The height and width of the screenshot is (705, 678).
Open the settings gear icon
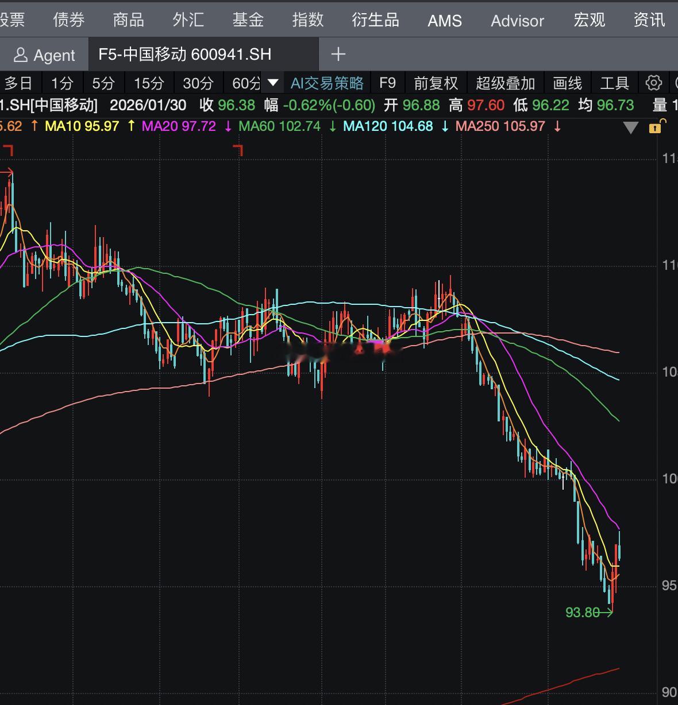[x=653, y=82]
